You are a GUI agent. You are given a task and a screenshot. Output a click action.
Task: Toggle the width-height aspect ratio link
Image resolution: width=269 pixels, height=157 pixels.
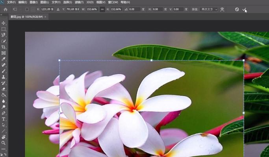102,9
